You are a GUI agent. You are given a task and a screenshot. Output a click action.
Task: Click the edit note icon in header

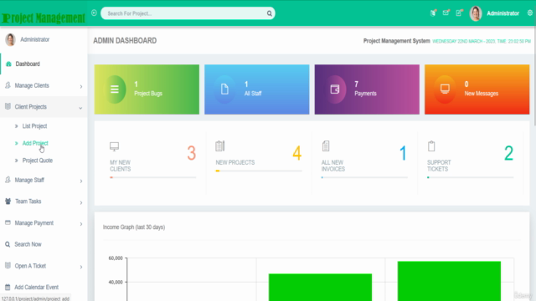pyautogui.click(x=459, y=13)
